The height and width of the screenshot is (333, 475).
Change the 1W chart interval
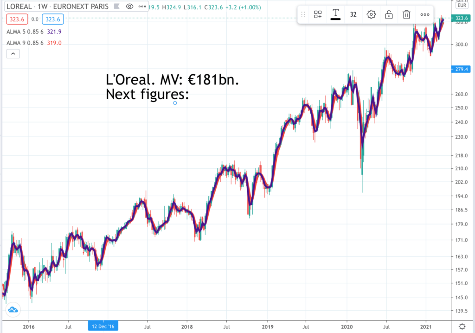coord(43,6)
